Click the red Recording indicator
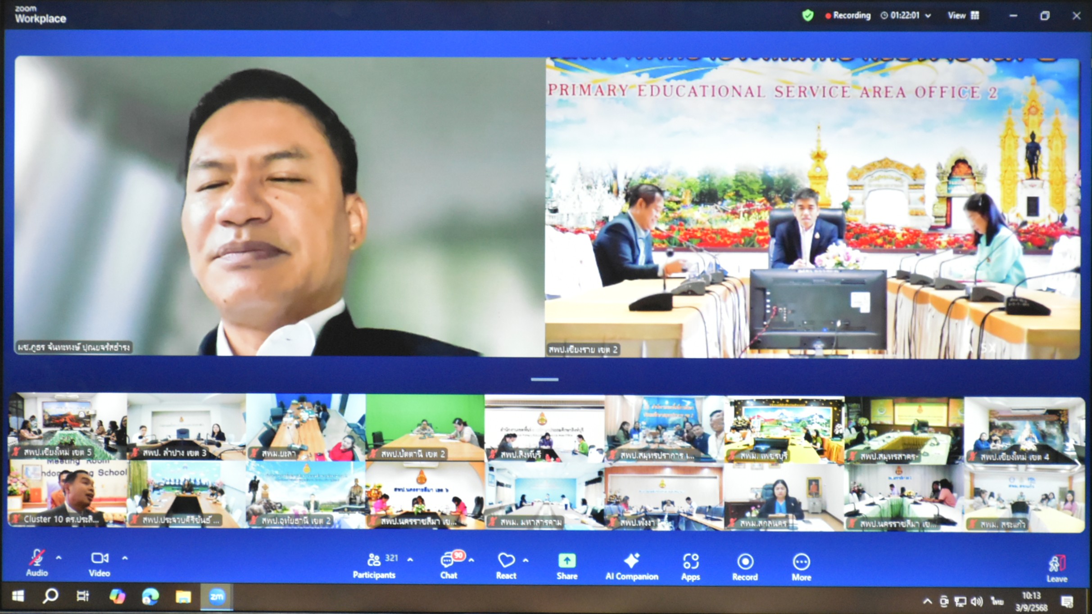 tap(847, 16)
